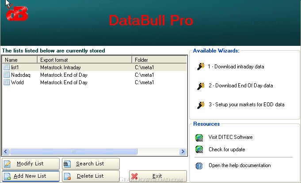
Task: Click the globe icon next to Check for update
Action: [x=199, y=149]
